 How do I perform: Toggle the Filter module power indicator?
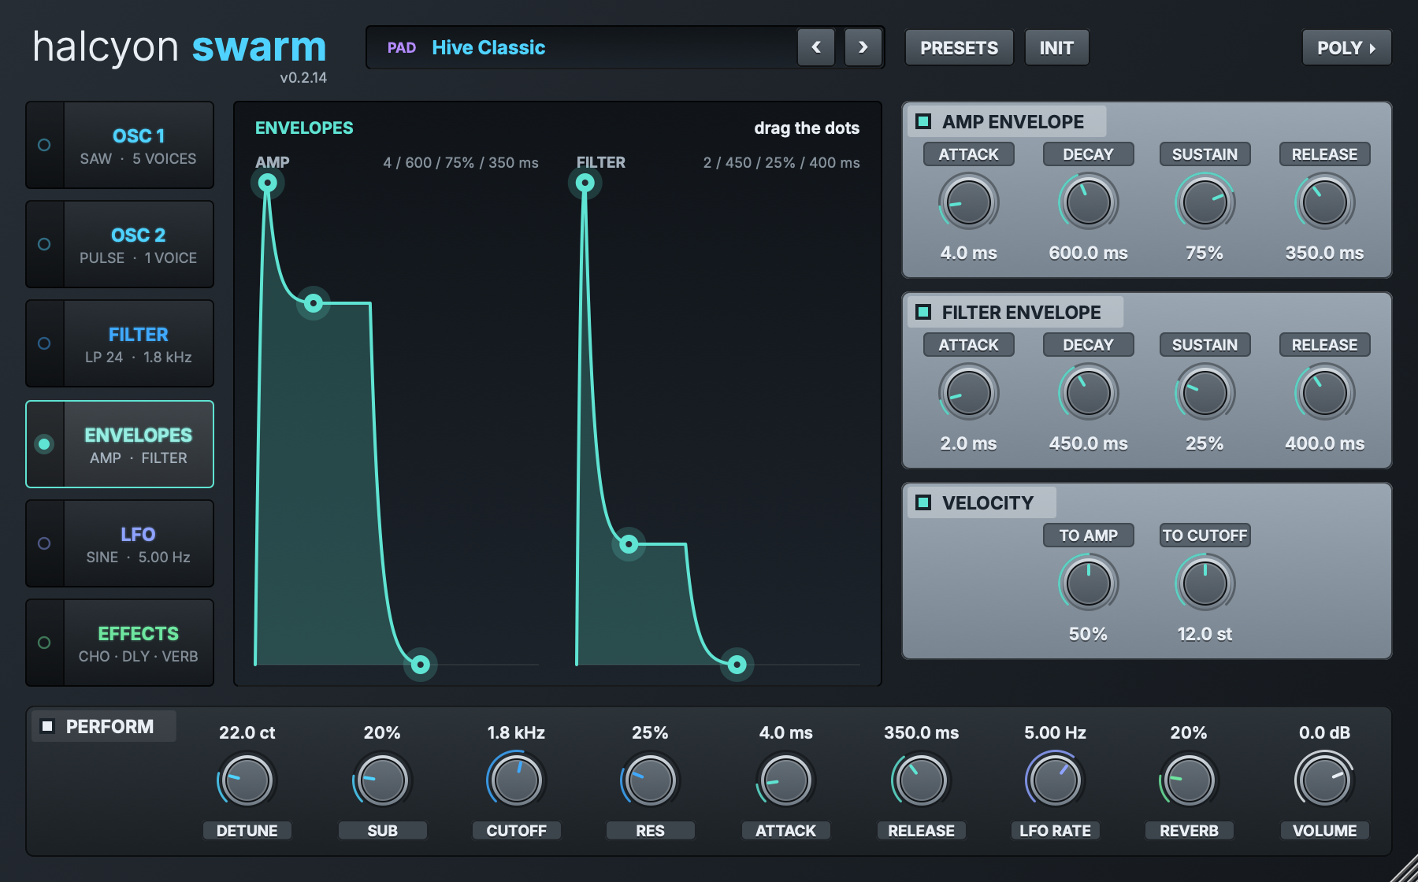tap(44, 343)
